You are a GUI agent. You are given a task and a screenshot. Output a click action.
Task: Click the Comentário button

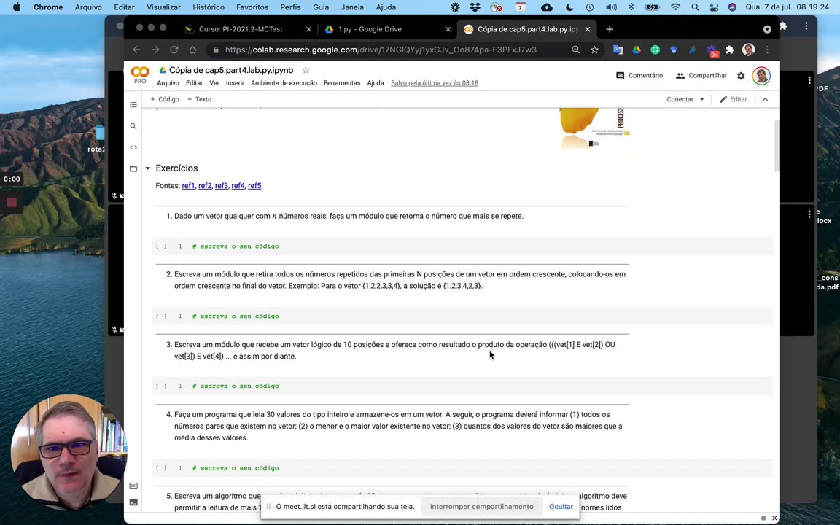tap(639, 76)
